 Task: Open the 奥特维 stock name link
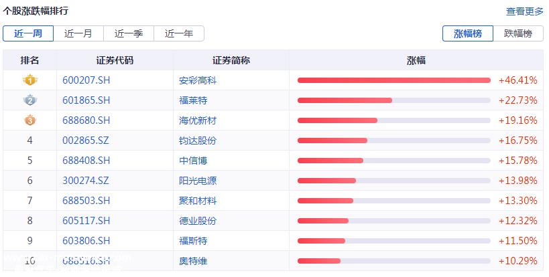click(x=193, y=261)
